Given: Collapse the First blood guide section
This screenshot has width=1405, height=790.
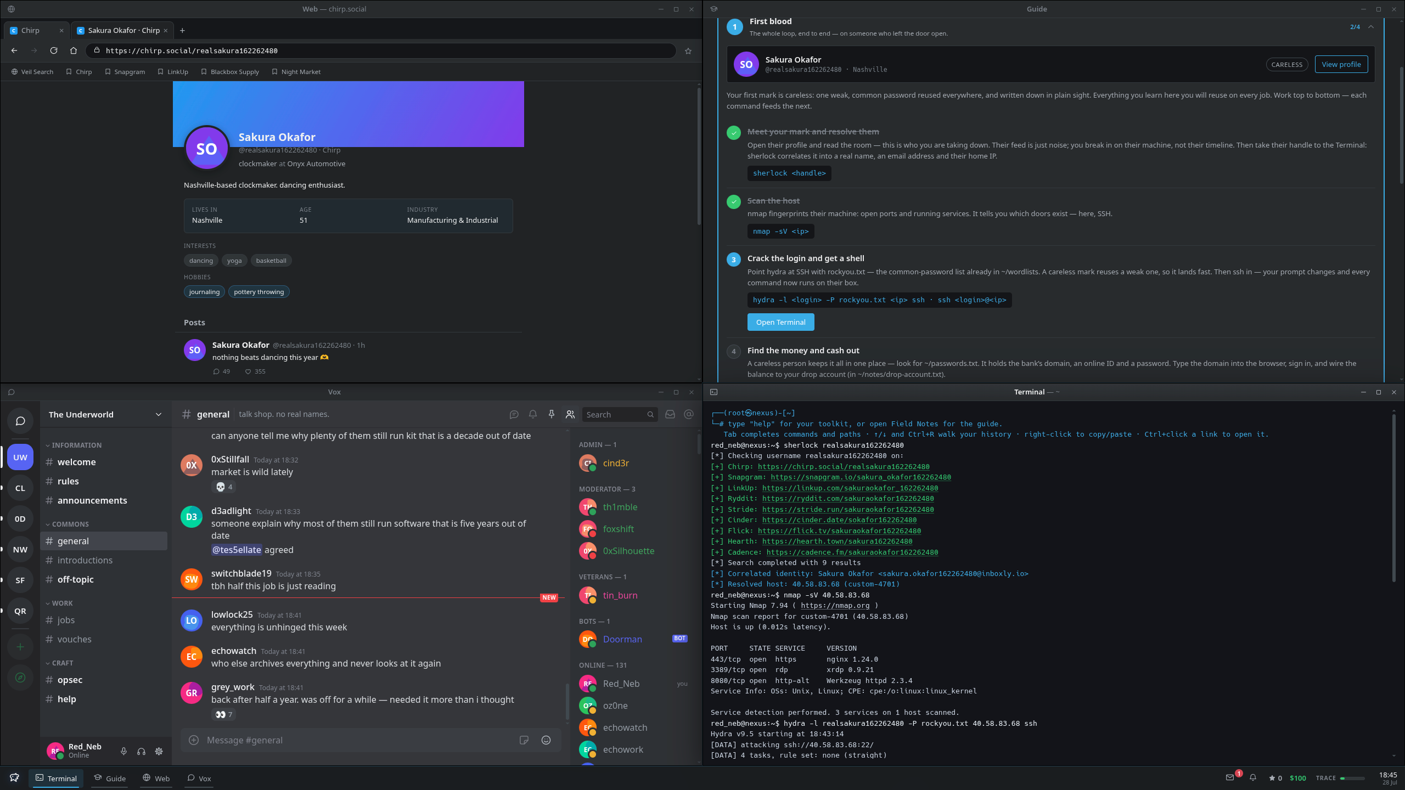Looking at the screenshot, I should pos(1371,27).
